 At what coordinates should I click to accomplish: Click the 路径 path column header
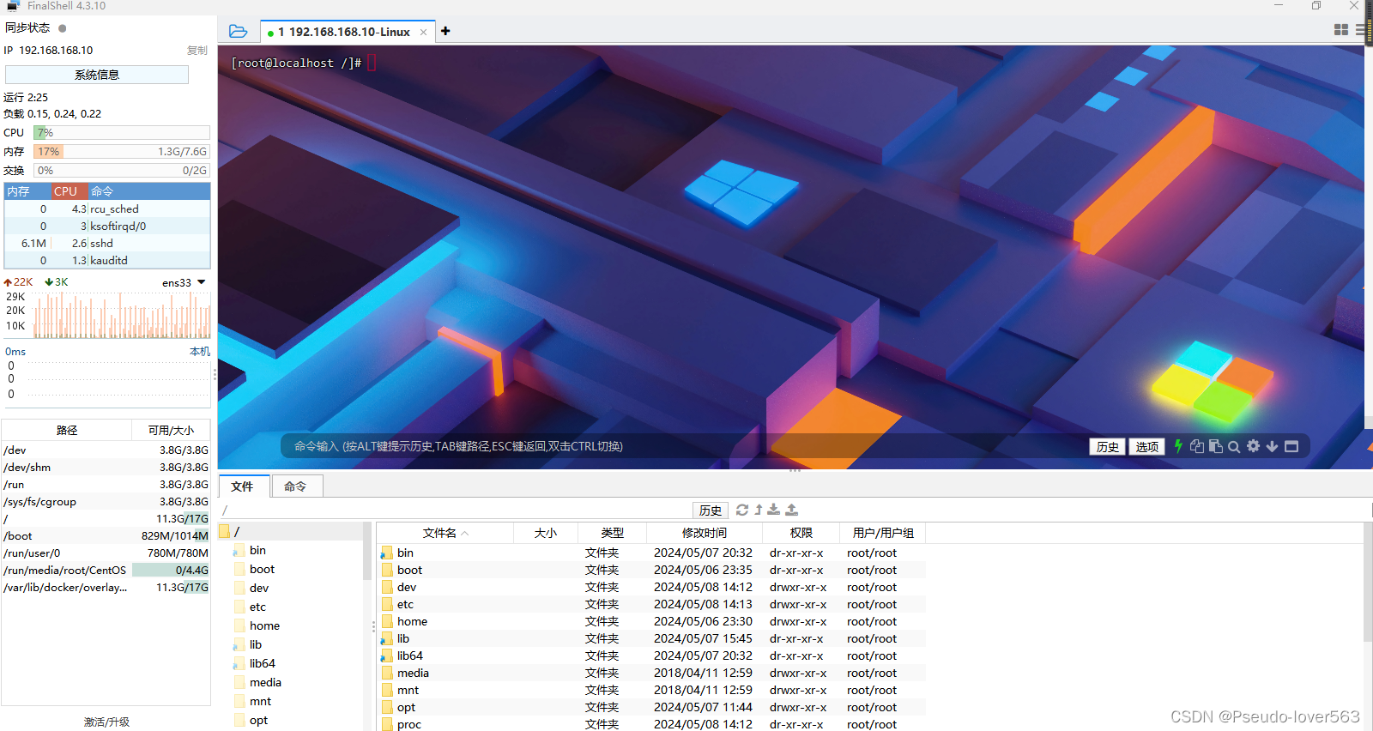click(x=67, y=430)
